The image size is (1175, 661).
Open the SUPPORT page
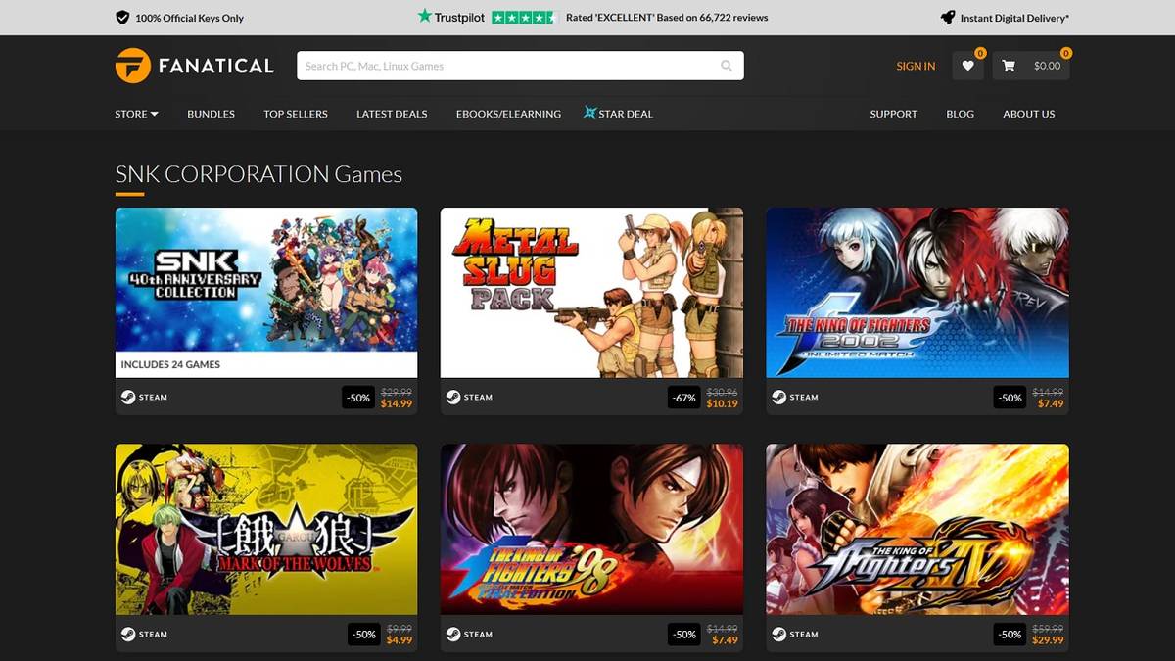(x=893, y=114)
